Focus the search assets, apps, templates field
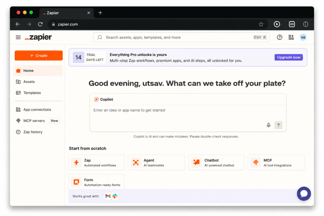324x216 pixels. (x=181, y=37)
